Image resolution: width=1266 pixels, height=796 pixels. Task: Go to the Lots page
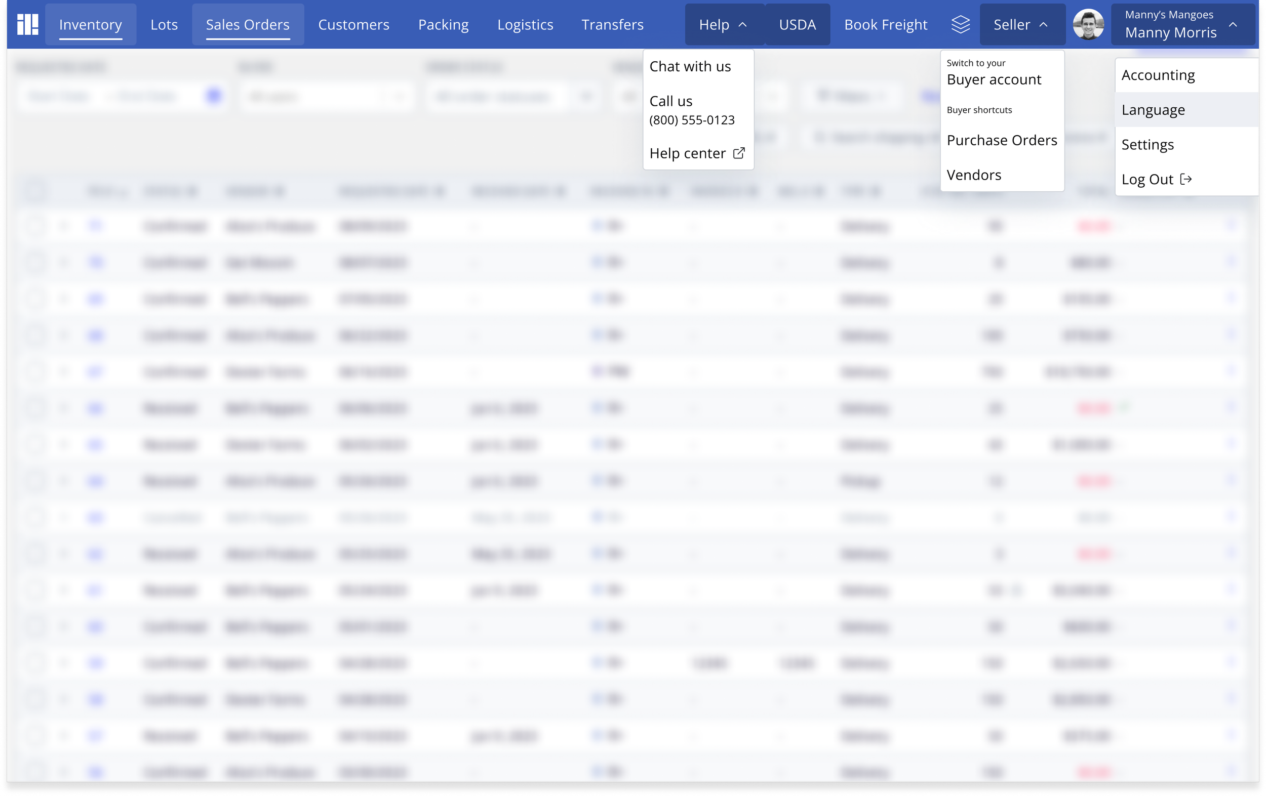click(164, 25)
